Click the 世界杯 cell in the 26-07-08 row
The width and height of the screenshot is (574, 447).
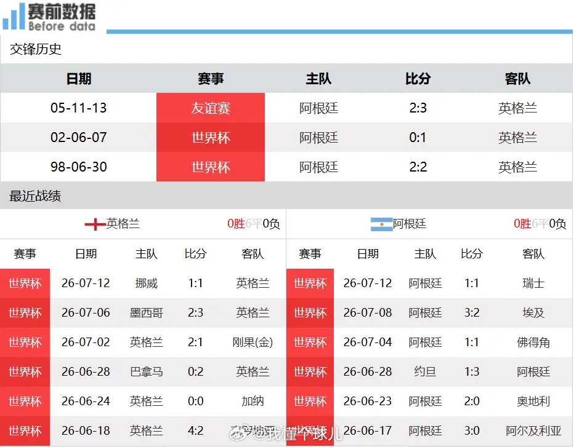[310, 313]
